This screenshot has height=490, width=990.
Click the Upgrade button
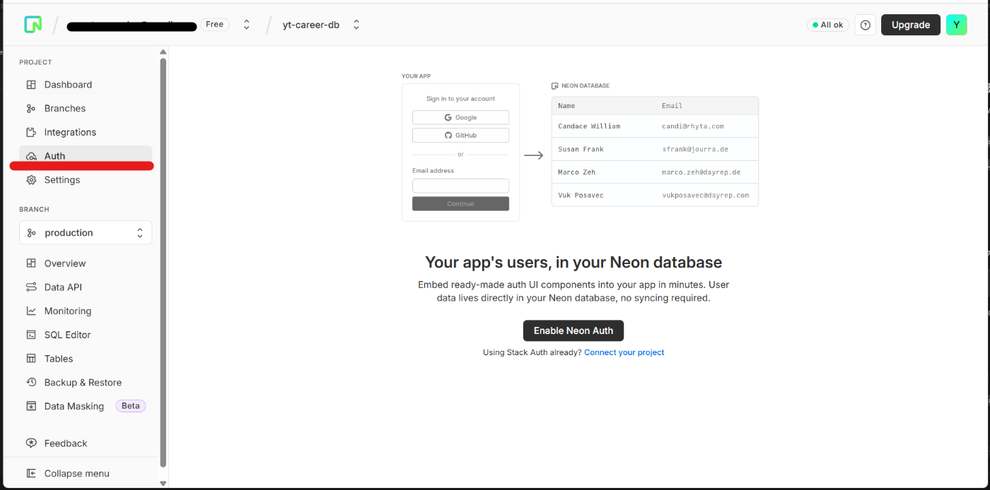(910, 25)
